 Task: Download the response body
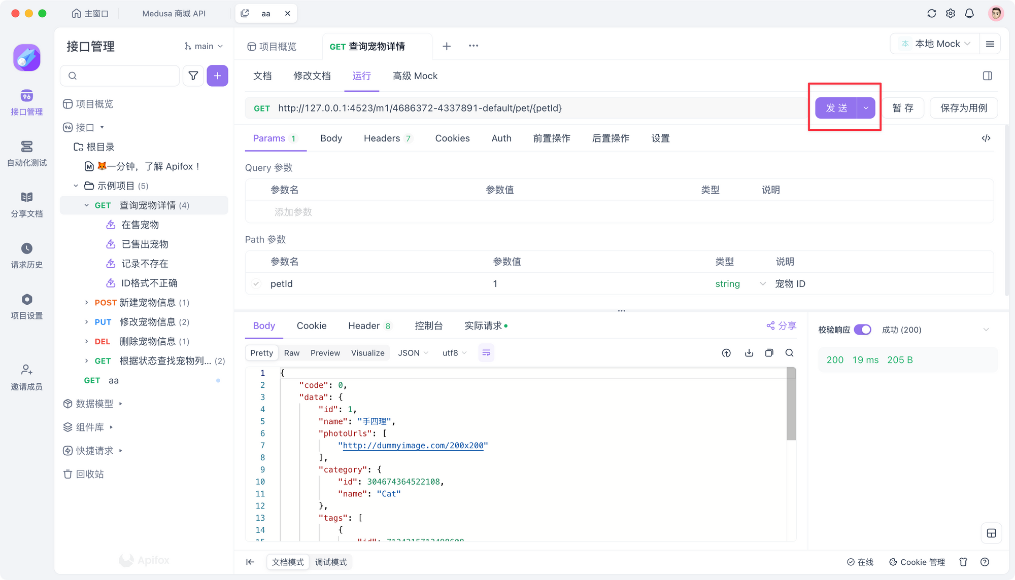click(x=749, y=353)
